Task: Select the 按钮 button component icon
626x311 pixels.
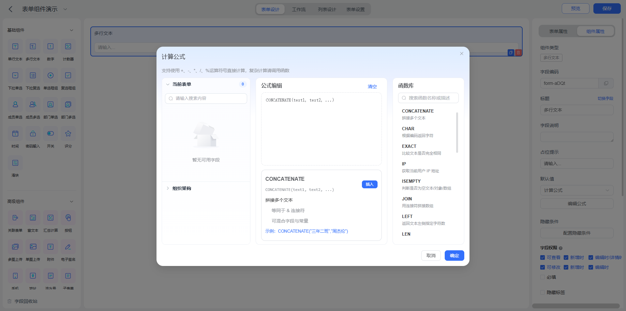Action: tap(68, 218)
